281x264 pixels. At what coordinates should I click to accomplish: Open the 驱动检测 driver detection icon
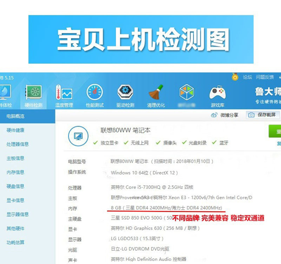point(125,92)
